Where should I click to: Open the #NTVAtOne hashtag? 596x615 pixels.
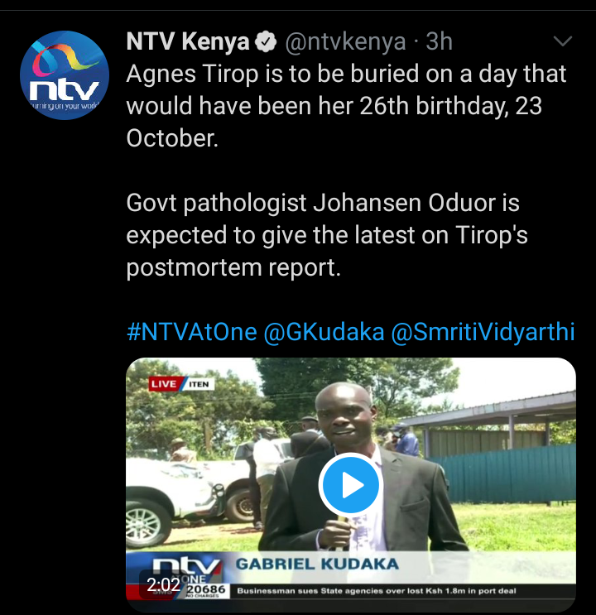[192, 331]
